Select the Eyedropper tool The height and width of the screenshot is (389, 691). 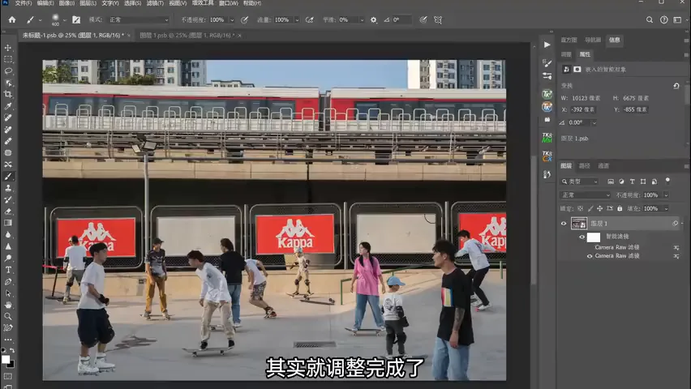pos(8,106)
